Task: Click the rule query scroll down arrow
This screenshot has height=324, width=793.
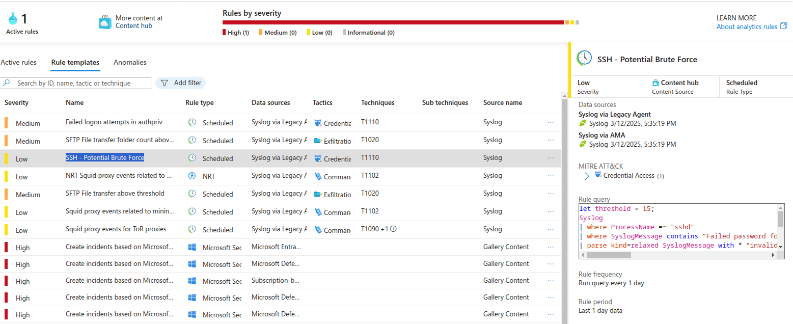Action: 781,247
